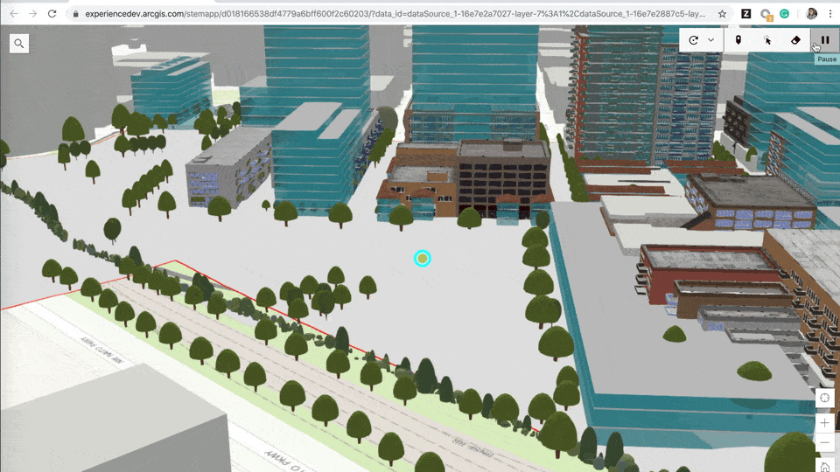Open the Z browser extension
840x472 pixels.
coord(745,14)
